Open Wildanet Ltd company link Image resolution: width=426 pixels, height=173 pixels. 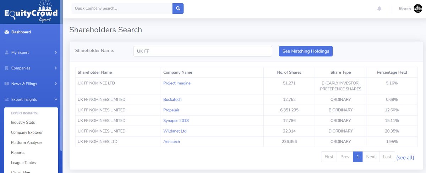pyautogui.click(x=175, y=131)
